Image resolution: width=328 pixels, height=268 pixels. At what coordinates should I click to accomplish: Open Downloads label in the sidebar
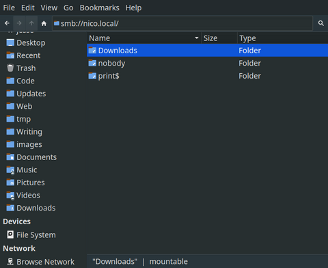[x=36, y=208]
